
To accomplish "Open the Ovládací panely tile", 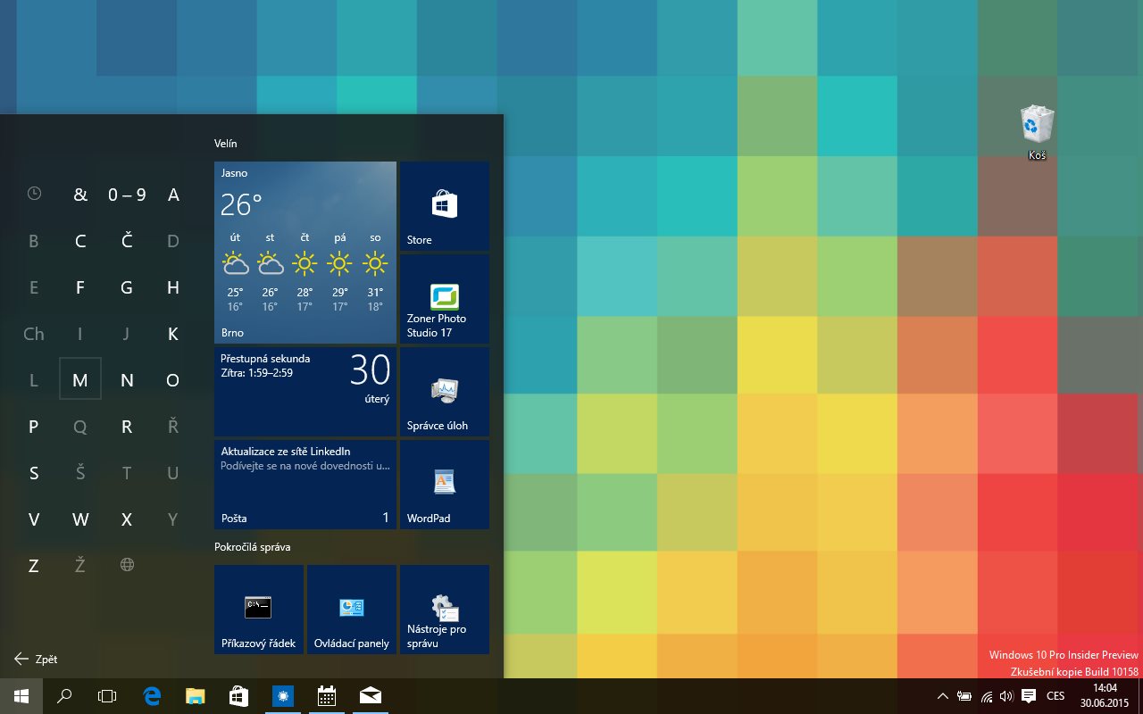I will click(x=352, y=610).
